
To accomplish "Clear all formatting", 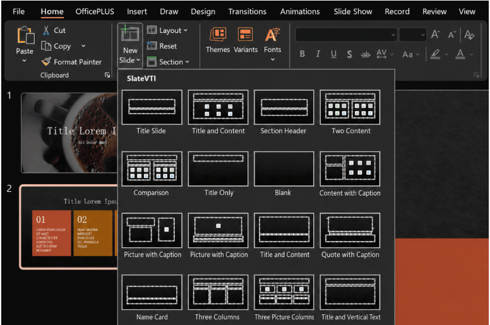I will pyautogui.click(x=469, y=34).
